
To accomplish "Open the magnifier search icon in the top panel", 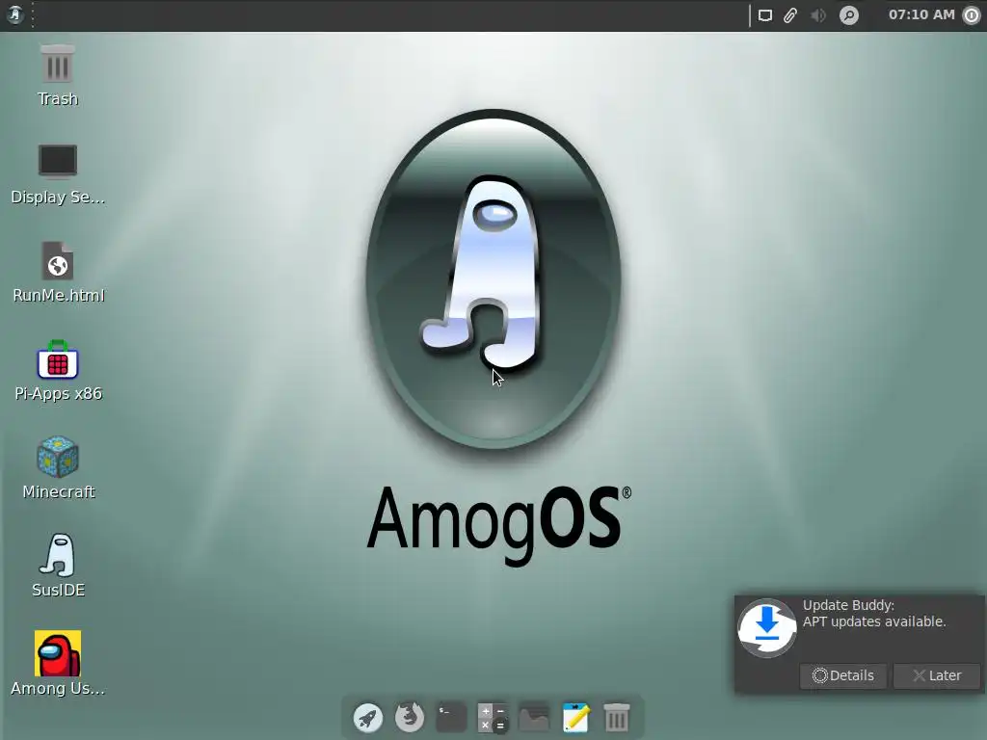I will [x=848, y=15].
